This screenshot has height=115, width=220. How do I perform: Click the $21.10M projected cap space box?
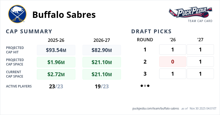(x=102, y=62)
